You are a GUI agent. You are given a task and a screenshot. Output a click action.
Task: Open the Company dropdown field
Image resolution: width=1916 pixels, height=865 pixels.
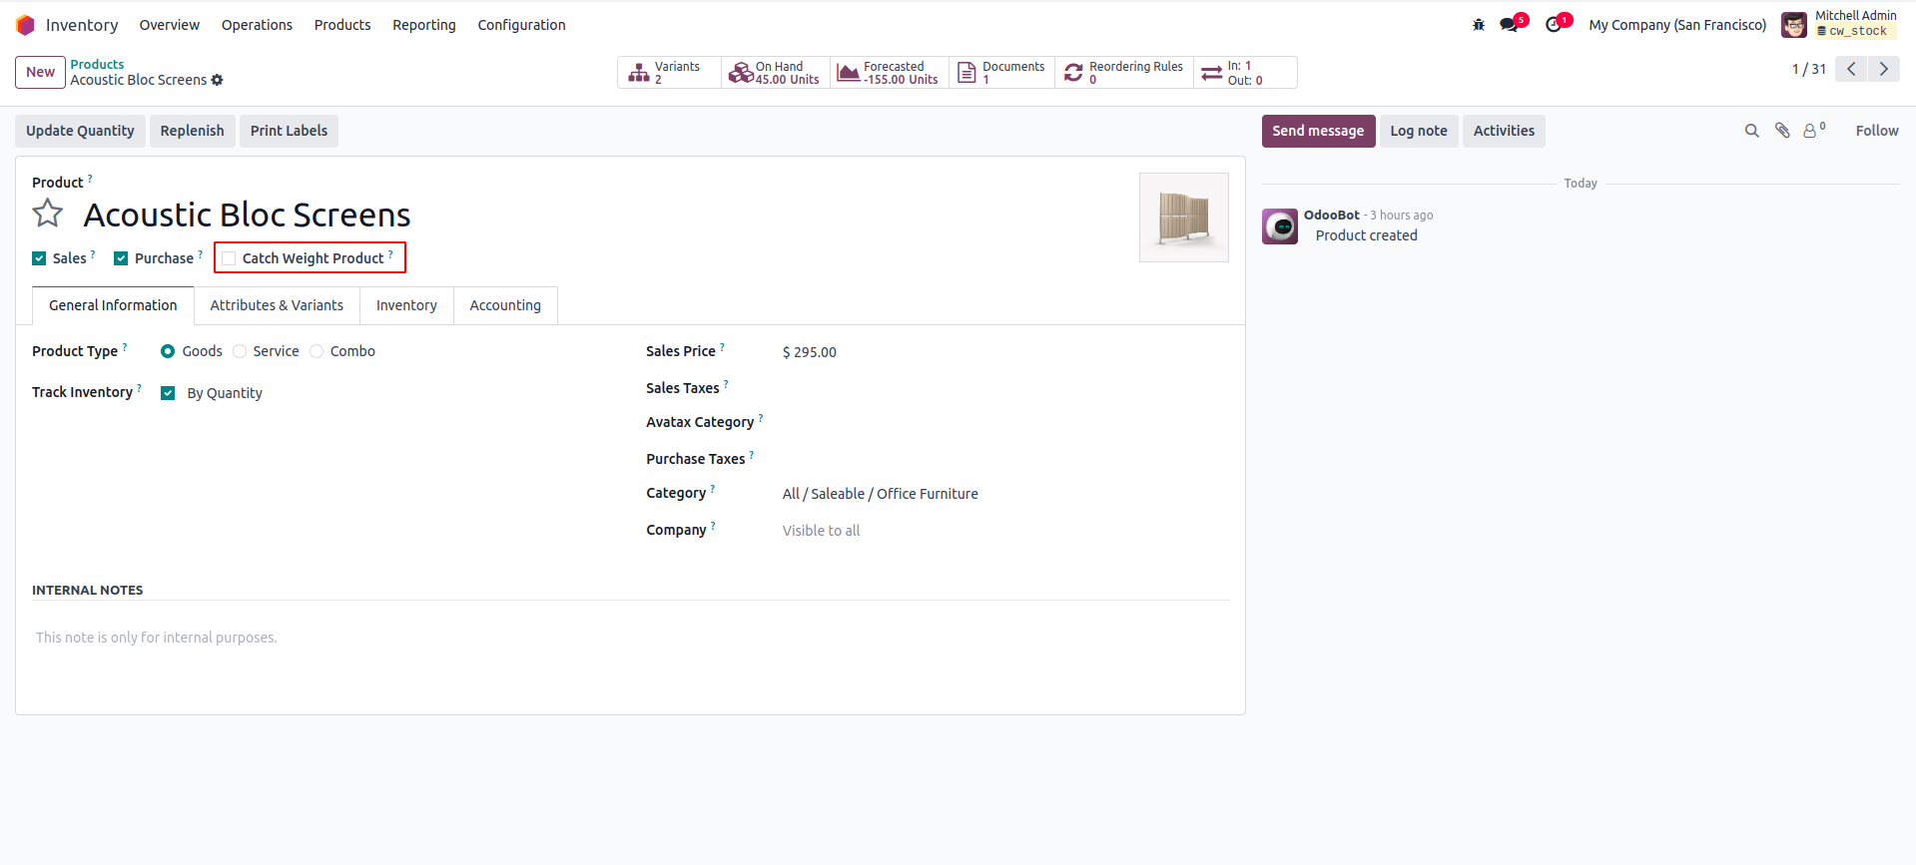1004,531
